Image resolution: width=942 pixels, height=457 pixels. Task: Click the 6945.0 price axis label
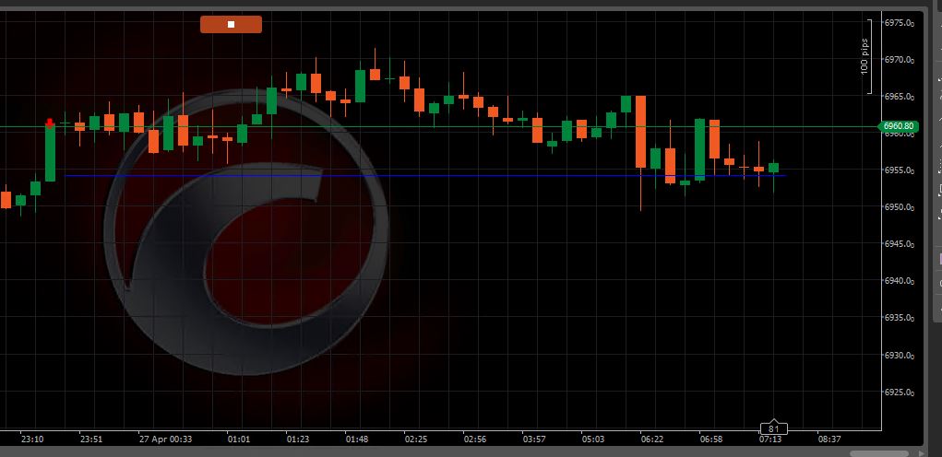899,244
